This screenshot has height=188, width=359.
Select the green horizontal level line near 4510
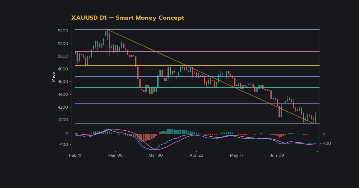tap(197, 87)
